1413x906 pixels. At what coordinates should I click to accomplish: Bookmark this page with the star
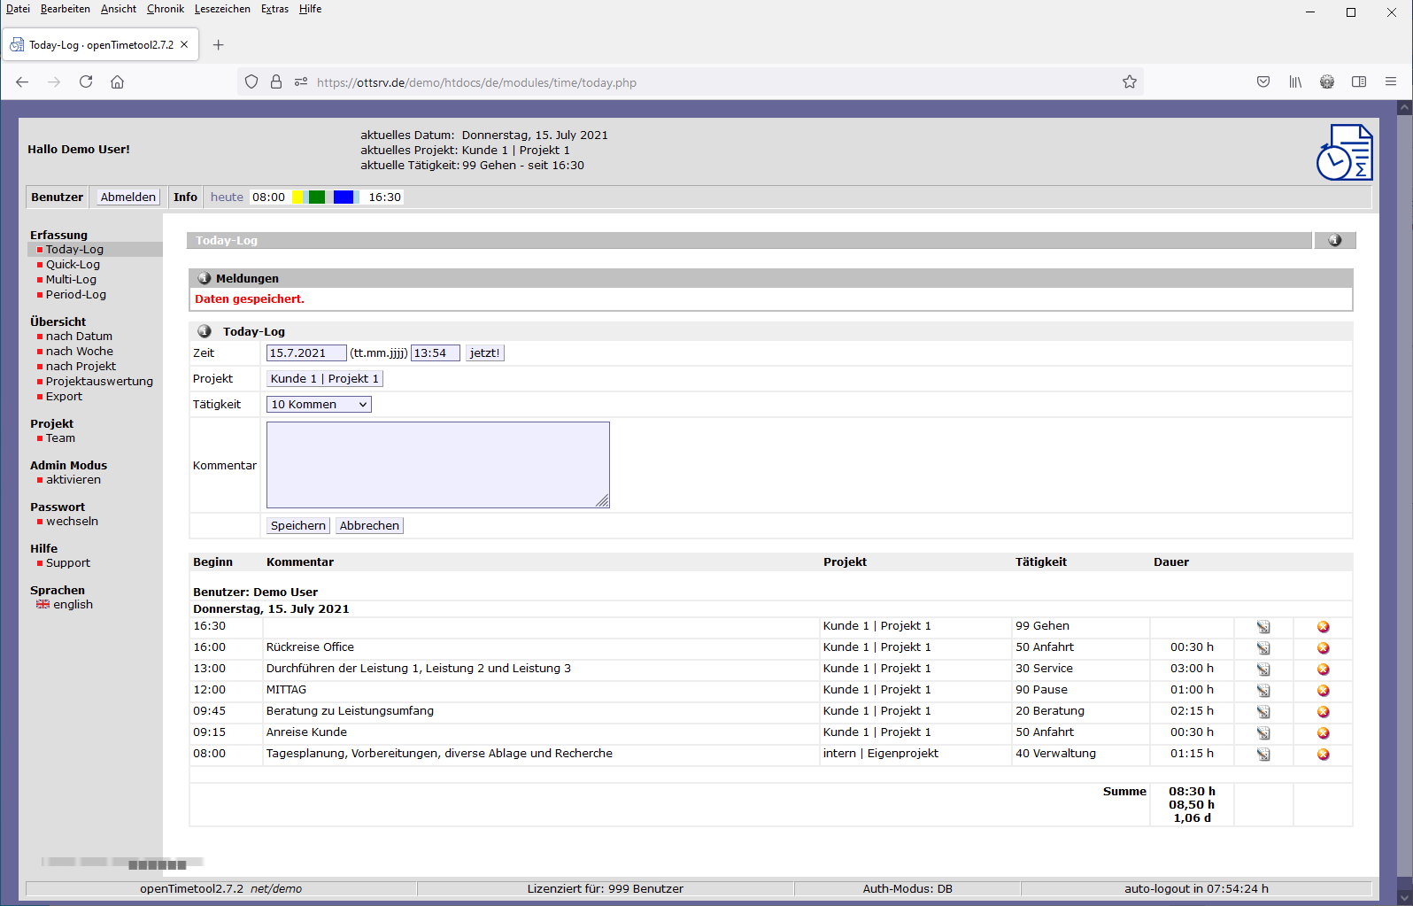click(1130, 81)
